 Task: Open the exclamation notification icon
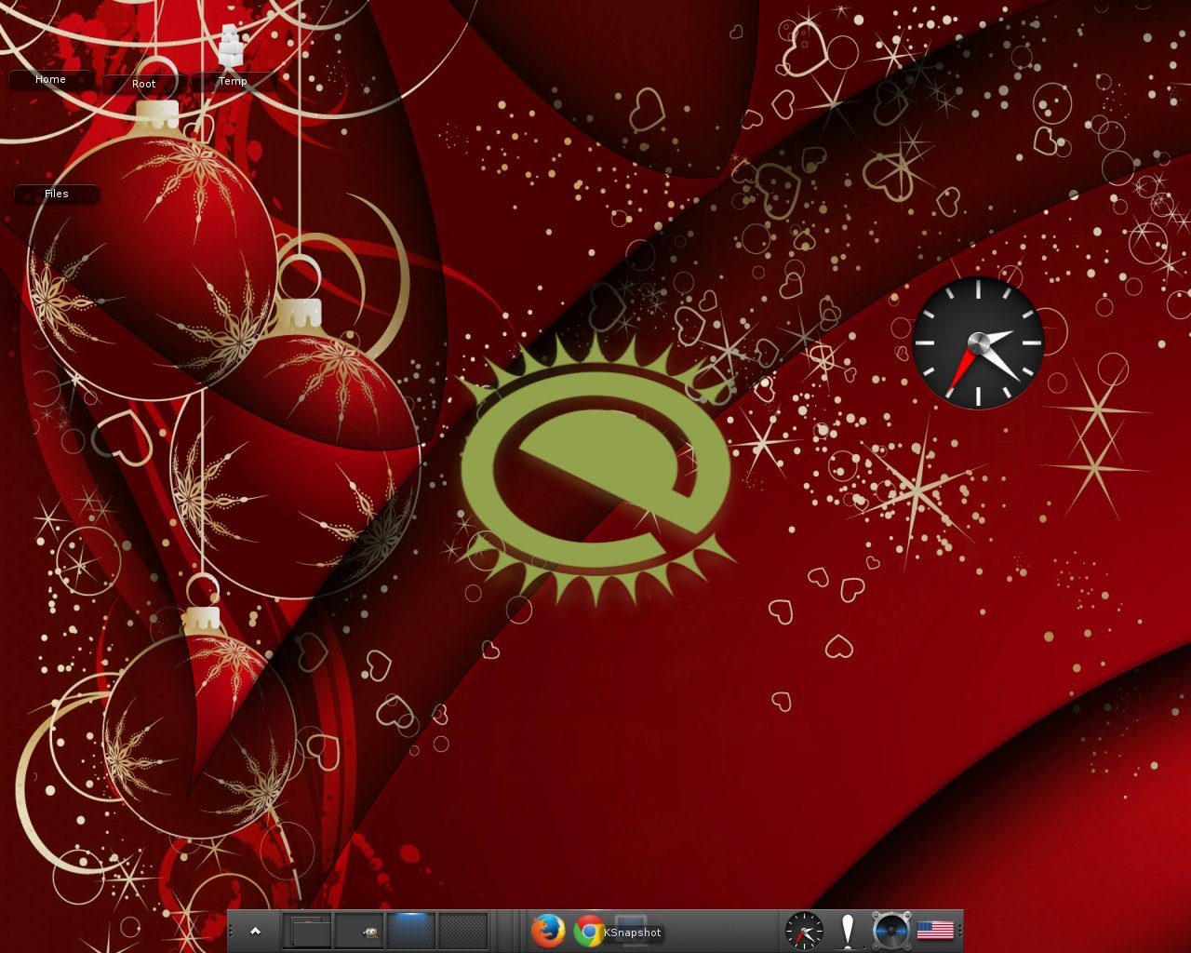point(848,931)
